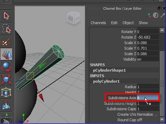
Task: Open the Object menu
Action: [128, 23]
